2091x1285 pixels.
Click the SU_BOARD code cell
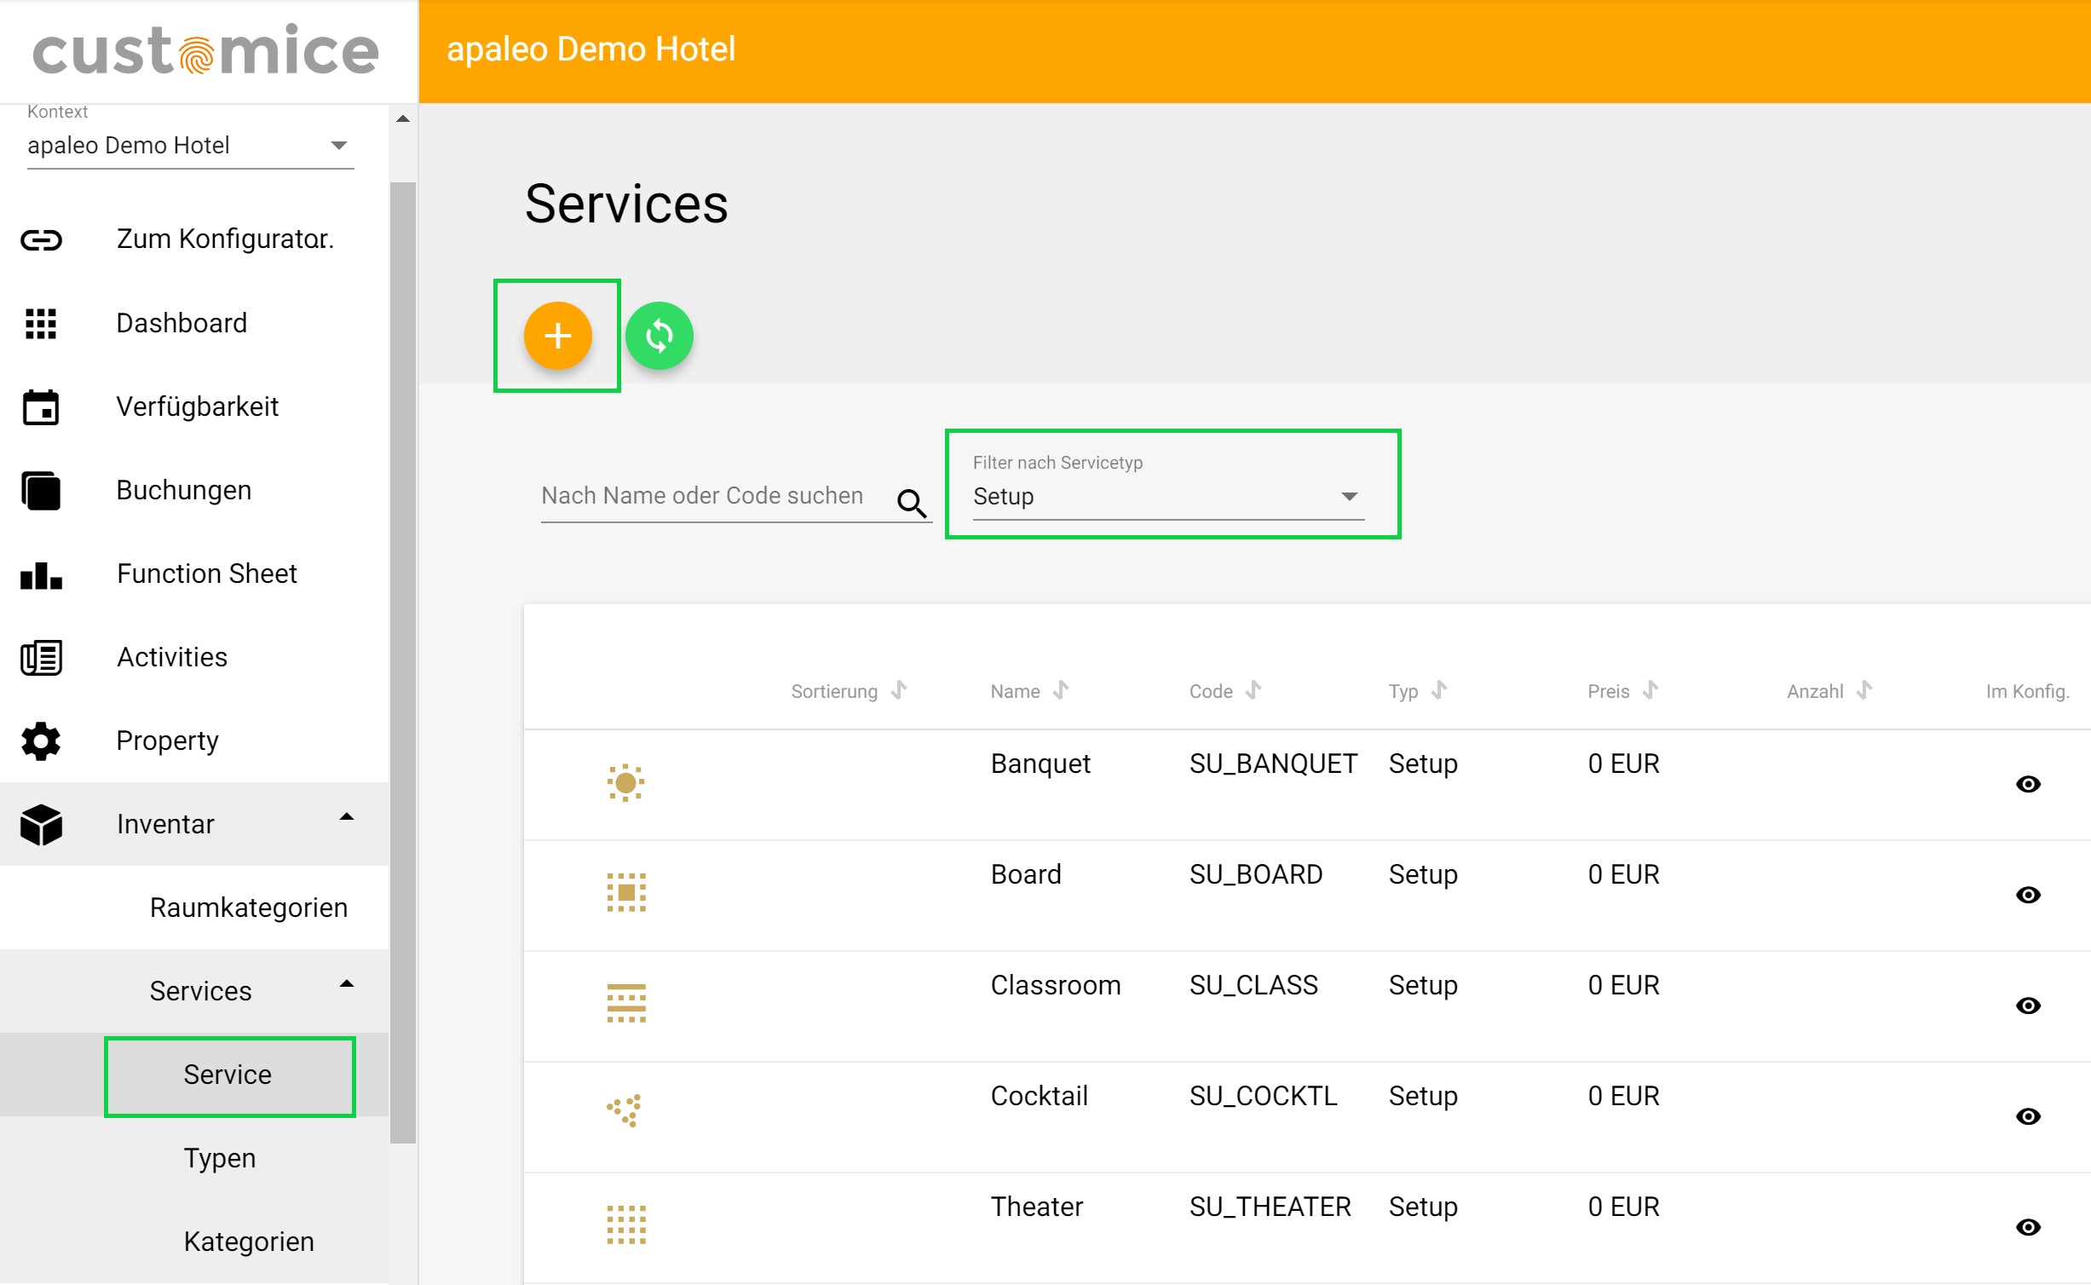click(1256, 874)
